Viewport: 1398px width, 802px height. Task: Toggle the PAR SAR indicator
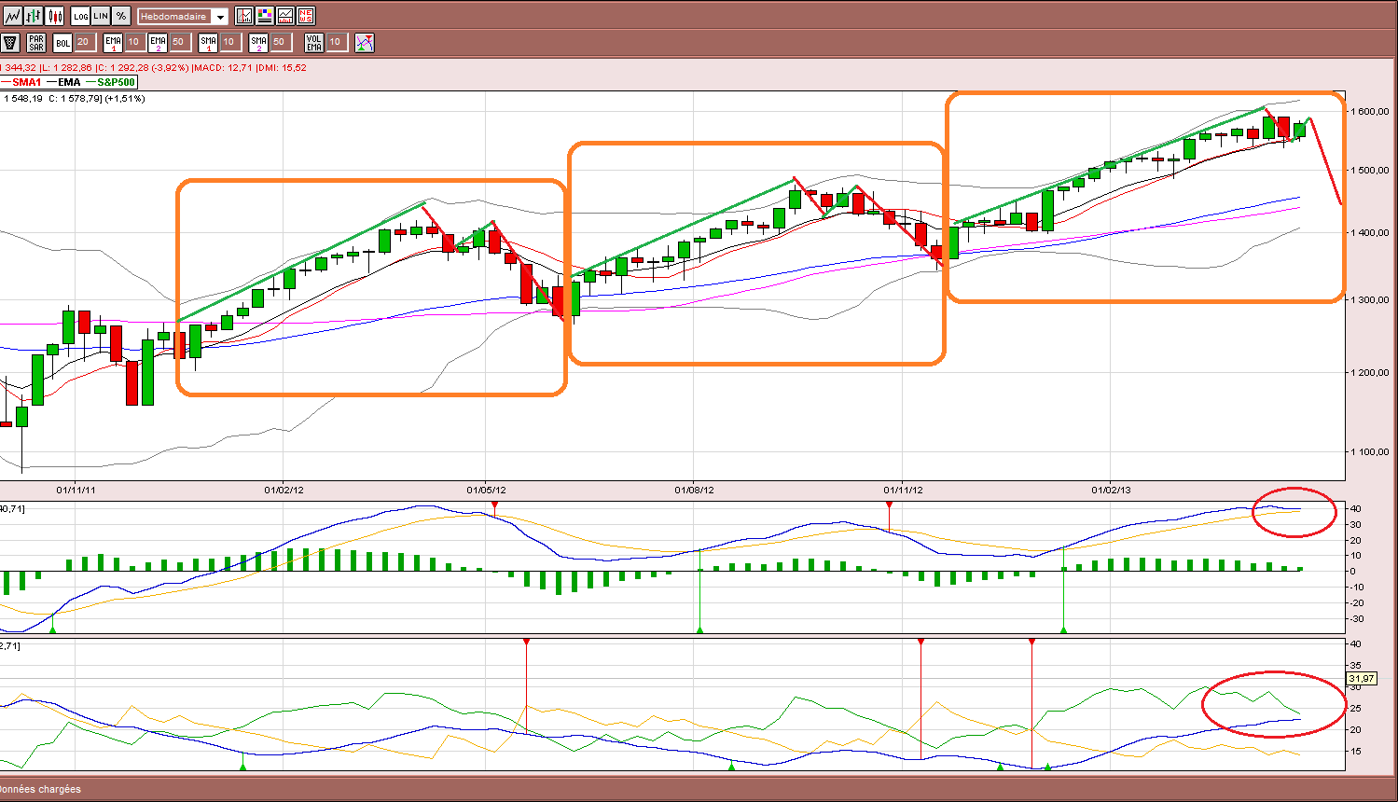pyautogui.click(x=36, y=43)
